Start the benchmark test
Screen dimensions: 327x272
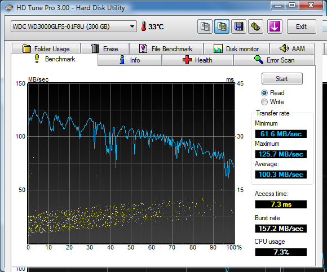coord(282,78)
